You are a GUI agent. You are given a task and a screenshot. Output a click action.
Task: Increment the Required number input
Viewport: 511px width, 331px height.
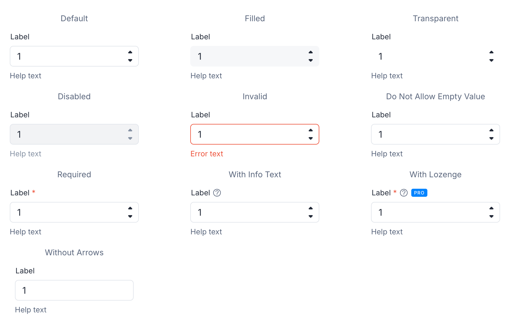coord(130,208)
